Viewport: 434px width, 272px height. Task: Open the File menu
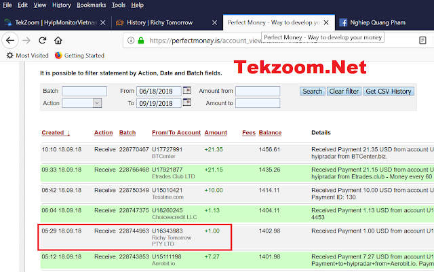point(7,5)
